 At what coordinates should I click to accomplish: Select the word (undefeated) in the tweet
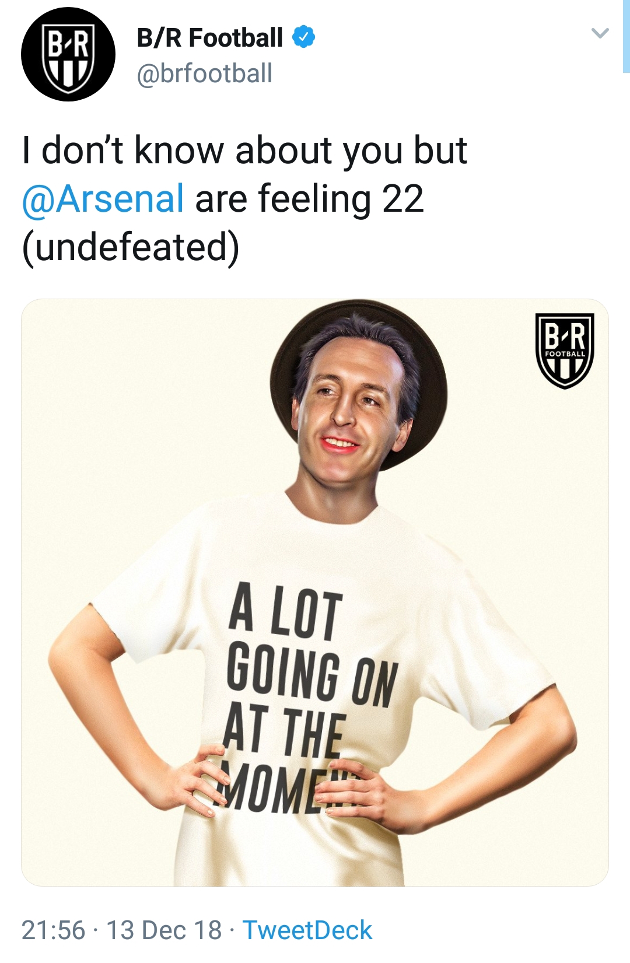pyautogui.click(x=131, y=247)
